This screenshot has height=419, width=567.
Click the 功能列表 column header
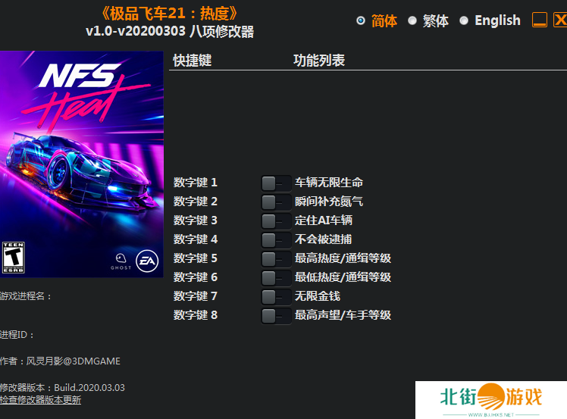318,61
